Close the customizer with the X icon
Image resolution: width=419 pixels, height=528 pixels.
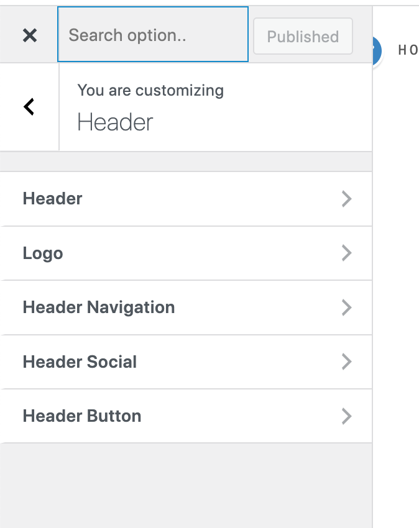(x=30, y=35)
